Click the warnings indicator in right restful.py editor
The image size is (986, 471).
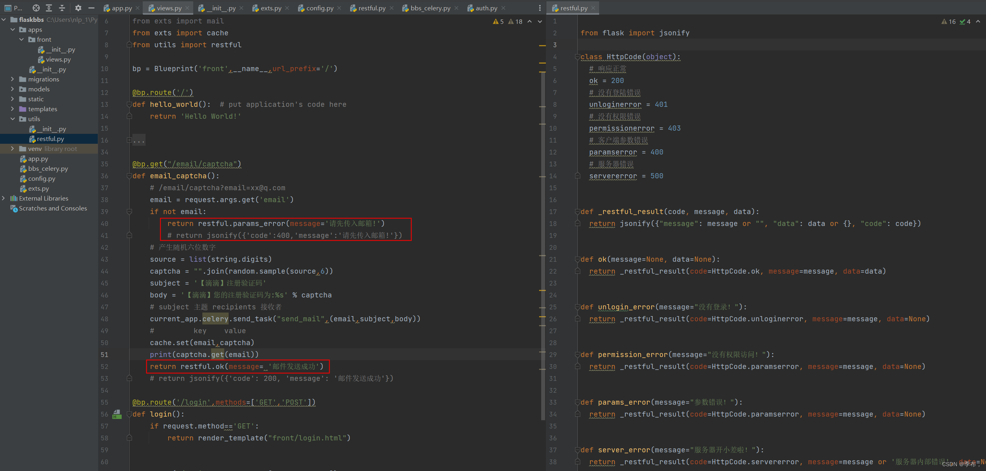(x=949, y=21)
